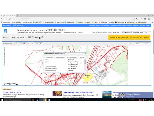Open the pencil drawing tool in map toolbar
The width and height of the screenshot is (154, 116).
tap(40, 43)
